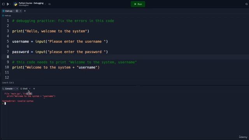Click the comment about printing Welcome message
249x140 pixels.
pyautogui.click(x=74, y=62)
